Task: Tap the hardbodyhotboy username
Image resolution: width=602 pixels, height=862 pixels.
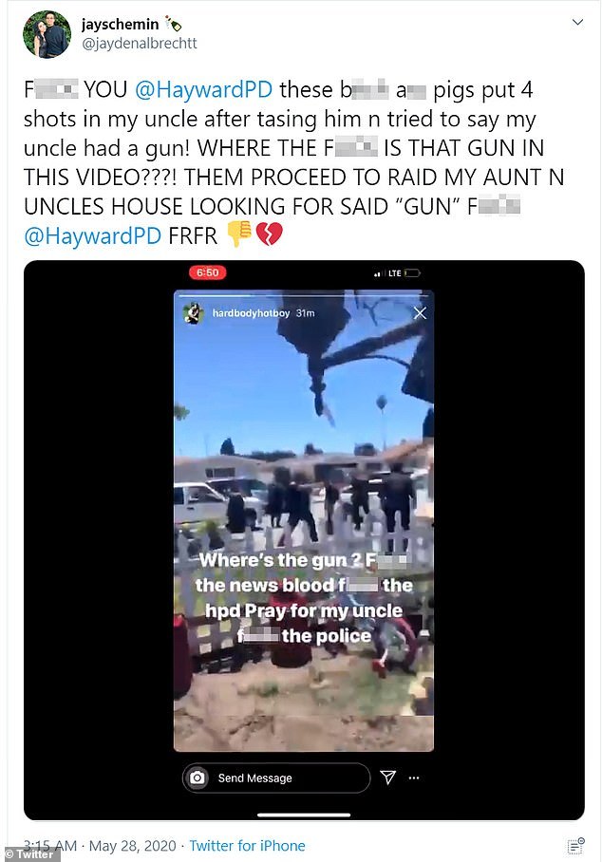Action: coord(251,313)
